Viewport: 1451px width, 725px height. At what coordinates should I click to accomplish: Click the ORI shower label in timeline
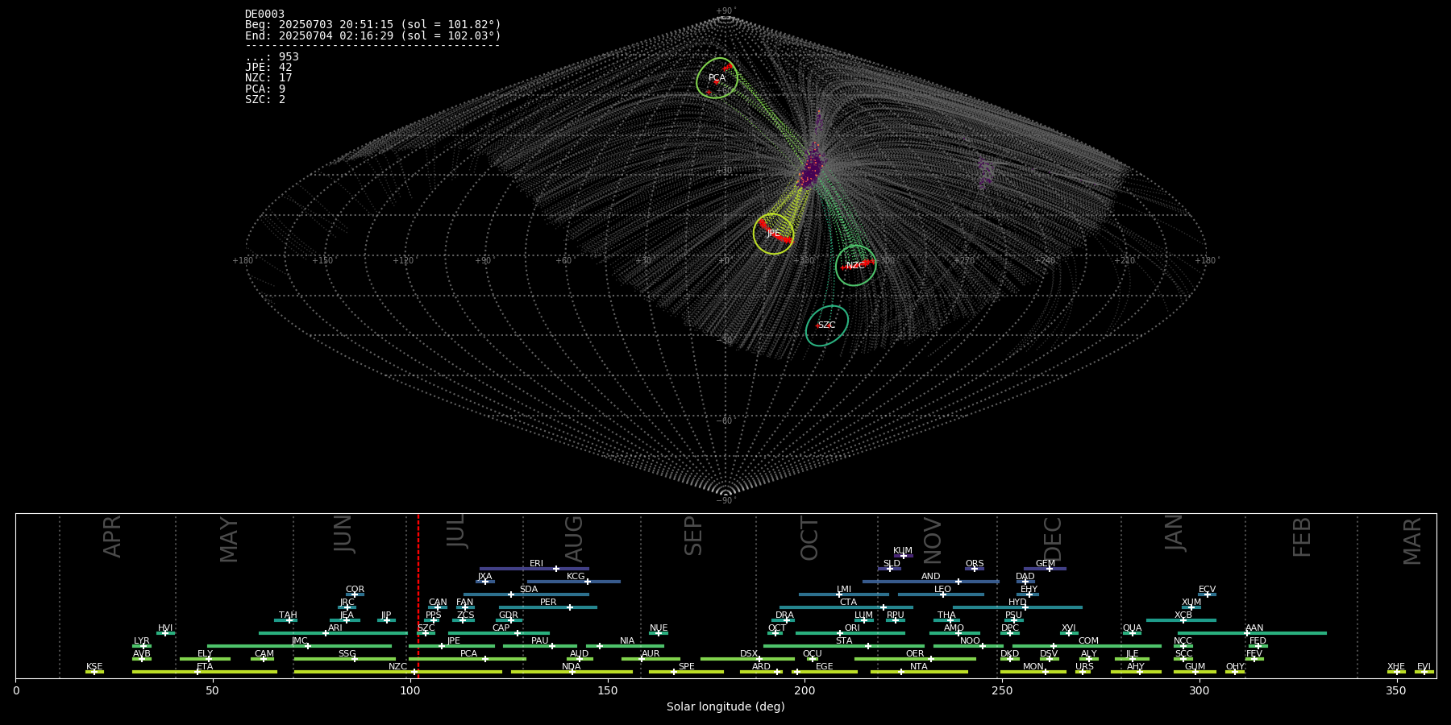pos(852,628)
